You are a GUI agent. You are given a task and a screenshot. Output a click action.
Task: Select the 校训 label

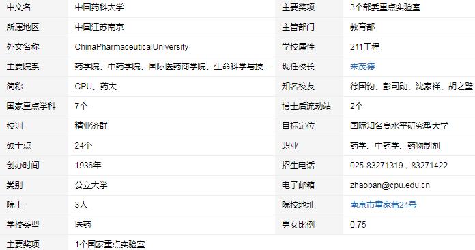pos(14,125)
